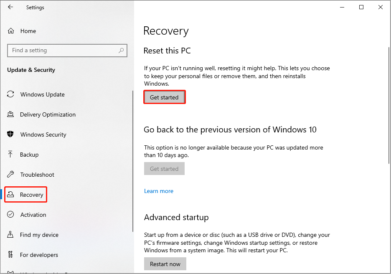Open Delivery Optimization settings

click(x=48, y=114)
